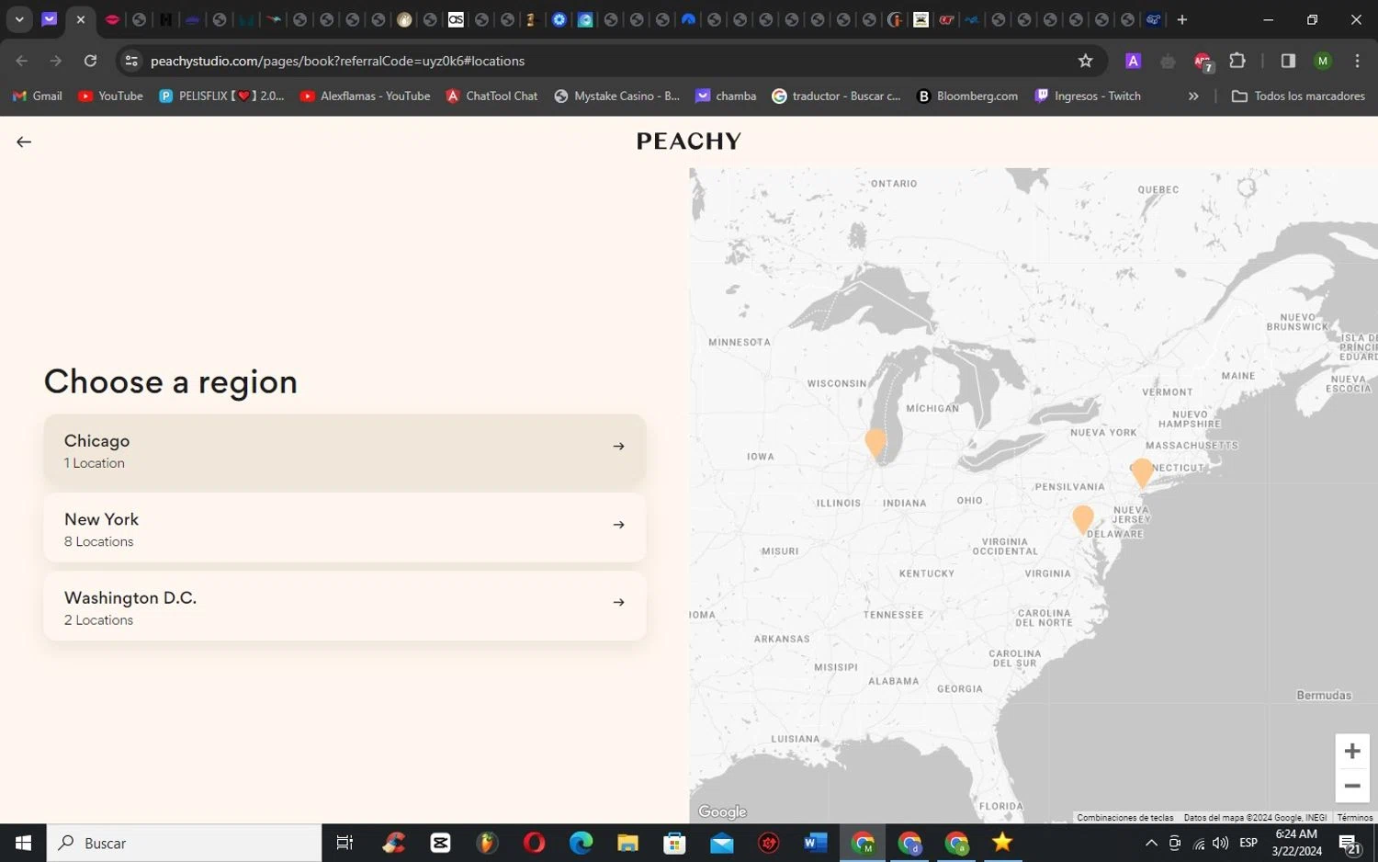Click the browser back button

point(22,61)
